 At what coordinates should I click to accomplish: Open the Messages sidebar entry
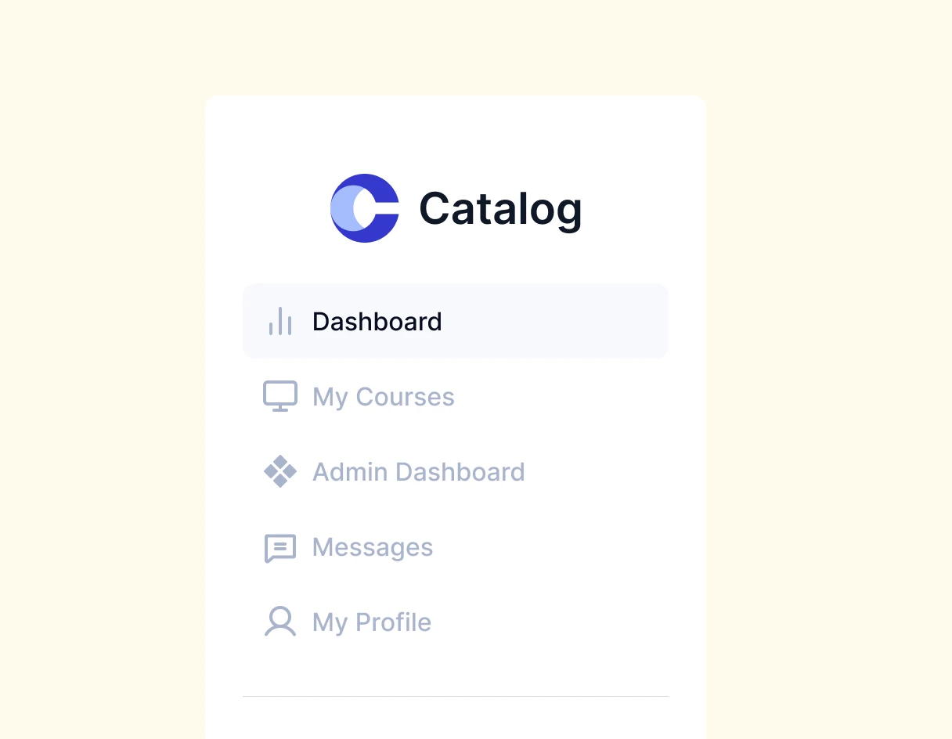point(372,547)
